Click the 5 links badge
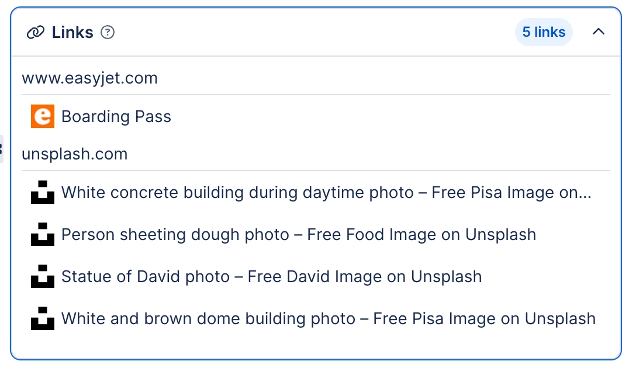629x368 pixels. tap(544, 32)
